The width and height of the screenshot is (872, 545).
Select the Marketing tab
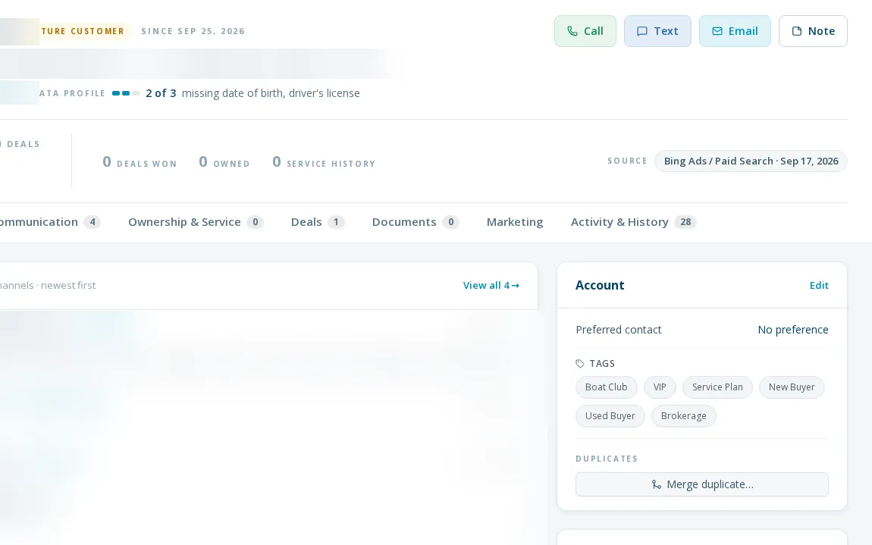pyautogui.click(x=514, y=222)
